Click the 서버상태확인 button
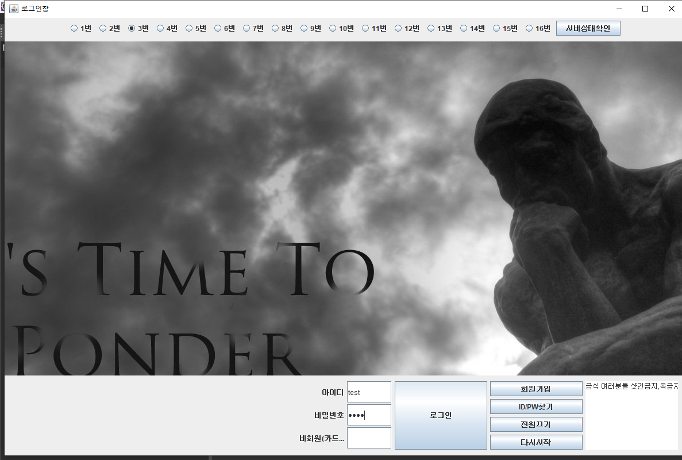 pyautogui.click(x=588, y=28)
